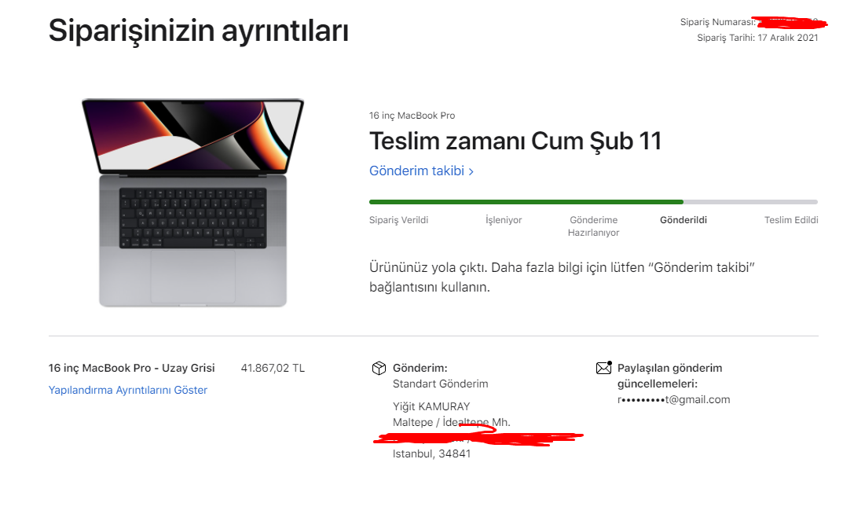Click the 41.867,02 TL price
Image resolution: width=865 pixels, height=514 pixels.
[273, 369]
